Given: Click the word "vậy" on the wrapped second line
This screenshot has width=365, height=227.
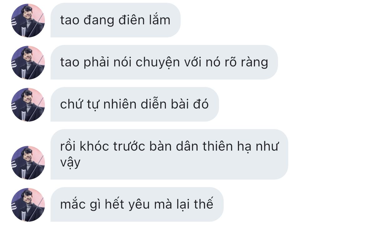Looking at the screenshot, I should [x=70, y=162].
